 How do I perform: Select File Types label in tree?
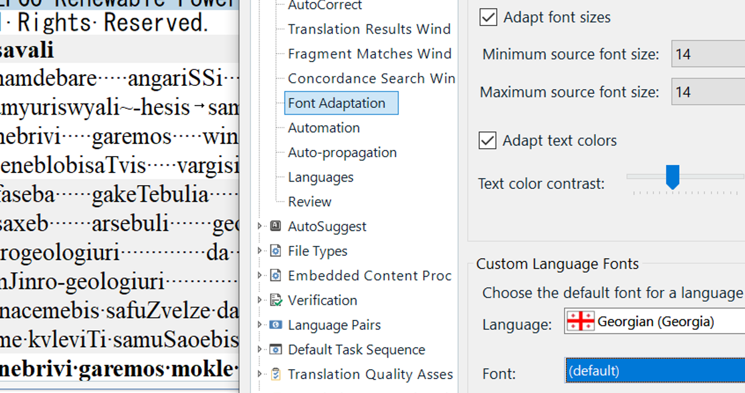tap(317, 251)
